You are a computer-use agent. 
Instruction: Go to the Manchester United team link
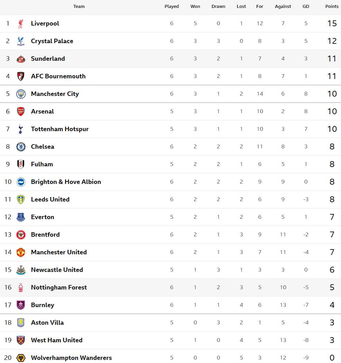59,252
